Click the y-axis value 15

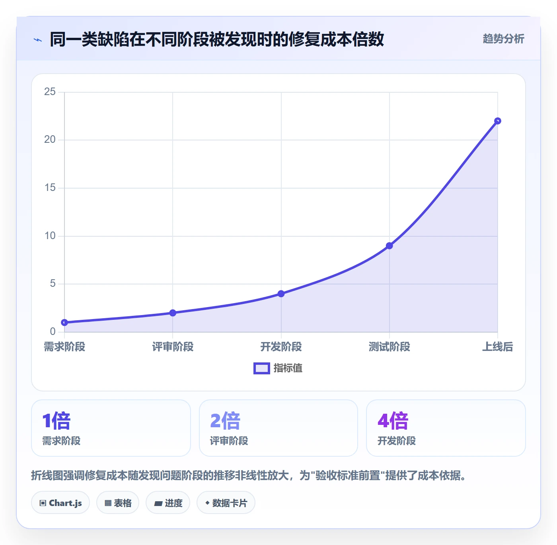tap(50, 188)
